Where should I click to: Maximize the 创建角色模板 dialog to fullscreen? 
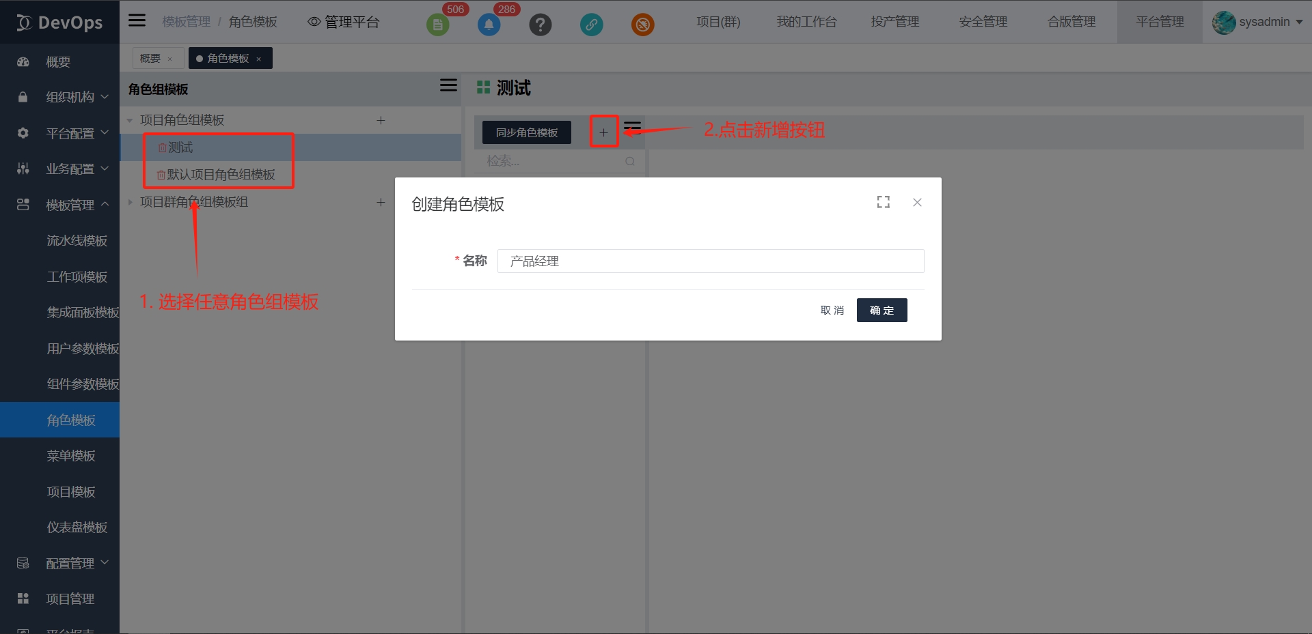(883, 202)
